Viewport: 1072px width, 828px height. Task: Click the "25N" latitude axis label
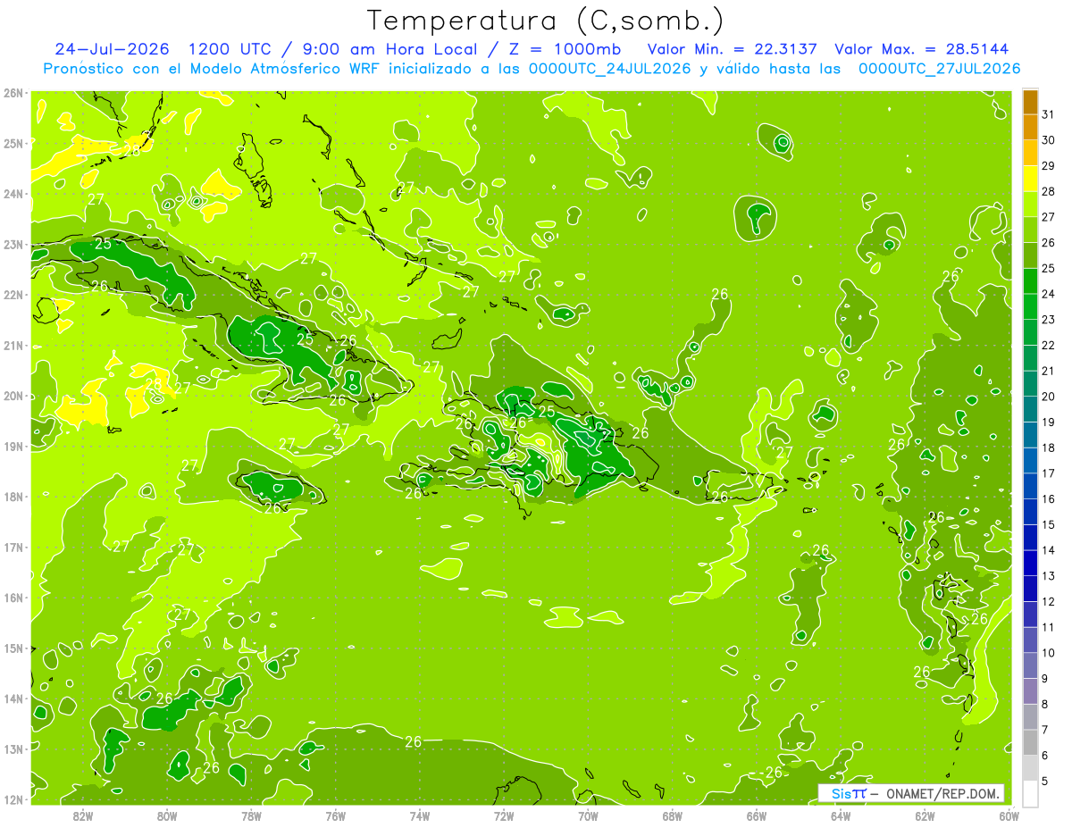13,144
